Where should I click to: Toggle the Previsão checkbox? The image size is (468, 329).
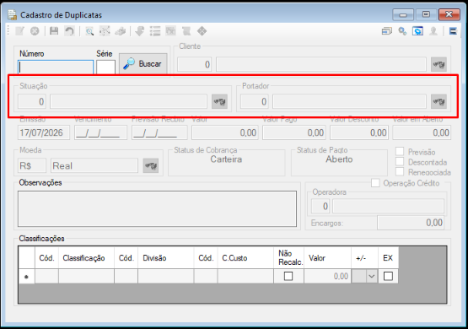pyautogui.click(x=400, y=151)
